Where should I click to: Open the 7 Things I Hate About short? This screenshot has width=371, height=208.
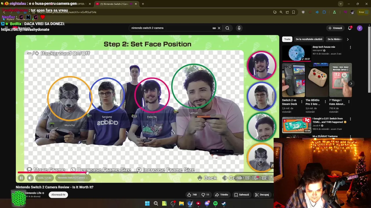[x=340, y=80]
